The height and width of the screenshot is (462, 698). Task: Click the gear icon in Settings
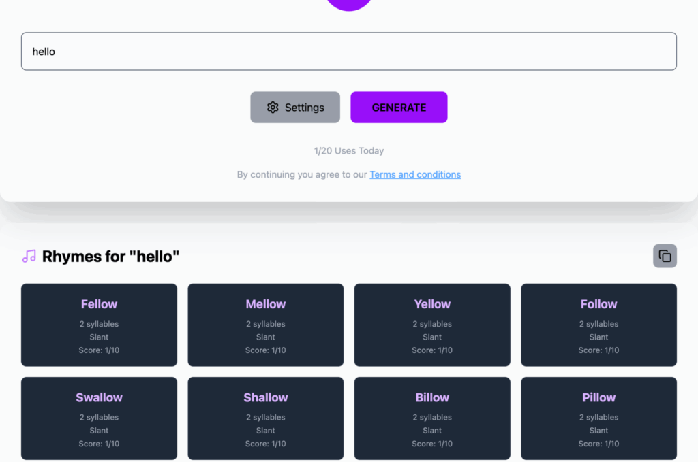click(x=273, y=108)
